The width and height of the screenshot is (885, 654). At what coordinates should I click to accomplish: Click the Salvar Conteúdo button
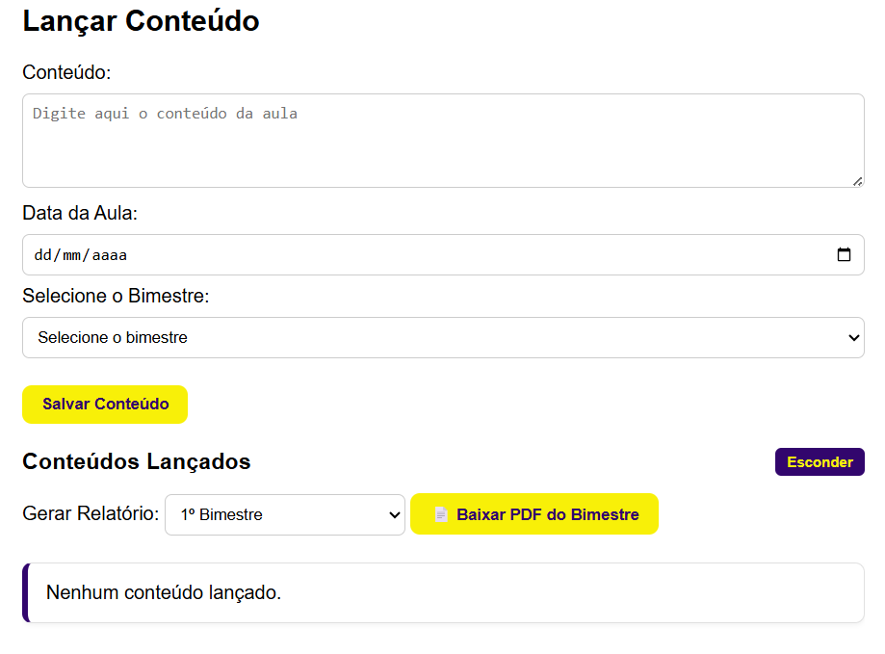tap(104, 404)
